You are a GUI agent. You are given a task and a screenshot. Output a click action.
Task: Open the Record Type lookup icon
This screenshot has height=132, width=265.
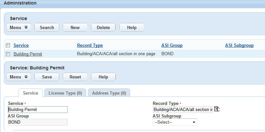tap(217, 109)
